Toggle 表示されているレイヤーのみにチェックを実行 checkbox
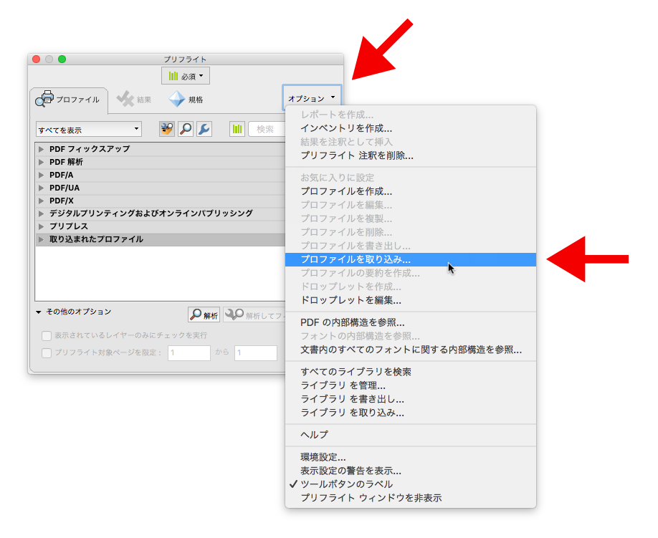The width and height of the screenshot is (658, 538). [47, 335]
